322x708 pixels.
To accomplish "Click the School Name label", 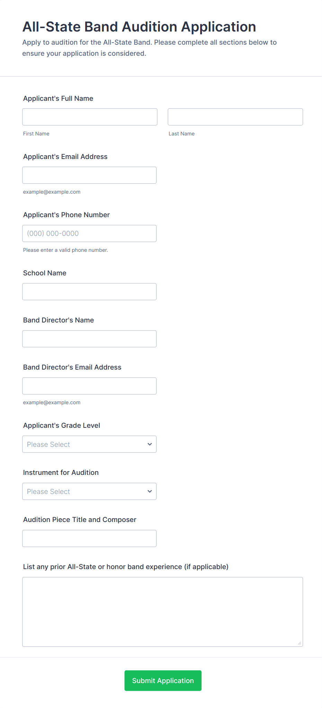I will [45, 273].
